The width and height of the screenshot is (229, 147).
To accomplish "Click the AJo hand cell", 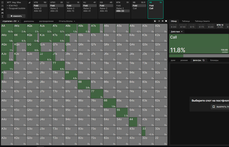I will point(7,57).
